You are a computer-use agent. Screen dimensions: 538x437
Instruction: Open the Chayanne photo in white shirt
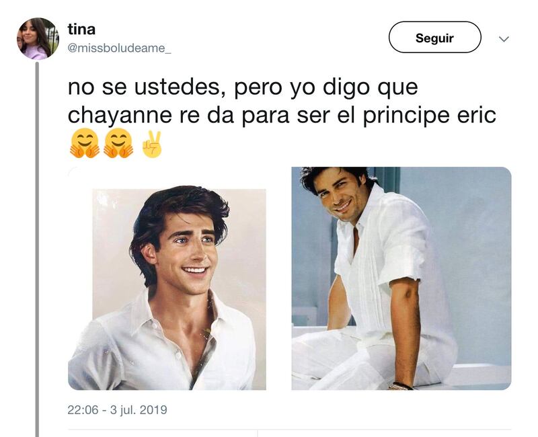(401, 278)
